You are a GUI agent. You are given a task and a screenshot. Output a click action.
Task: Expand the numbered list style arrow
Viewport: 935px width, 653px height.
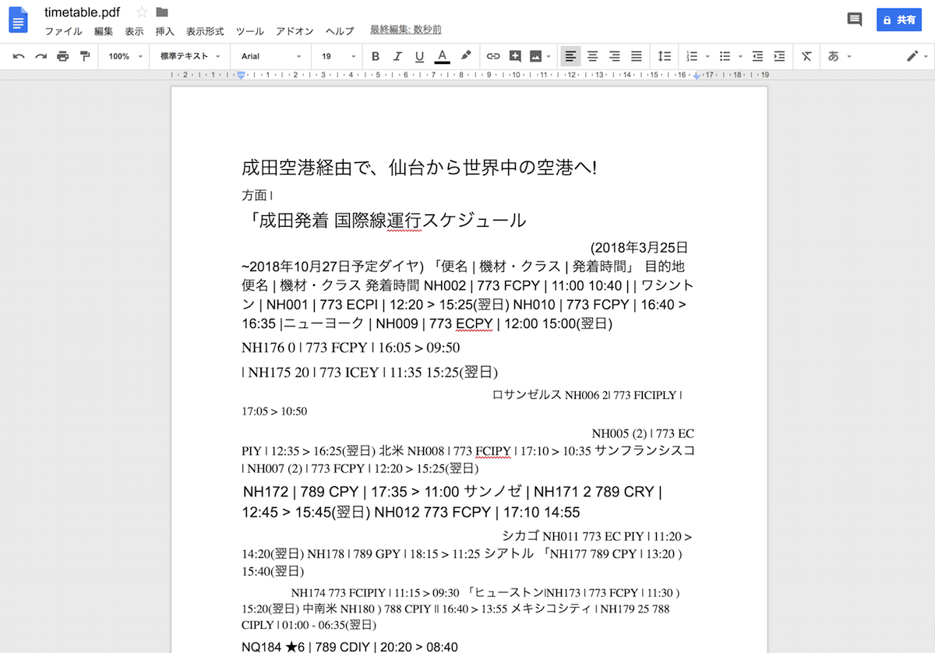click(x=707, y=56)
